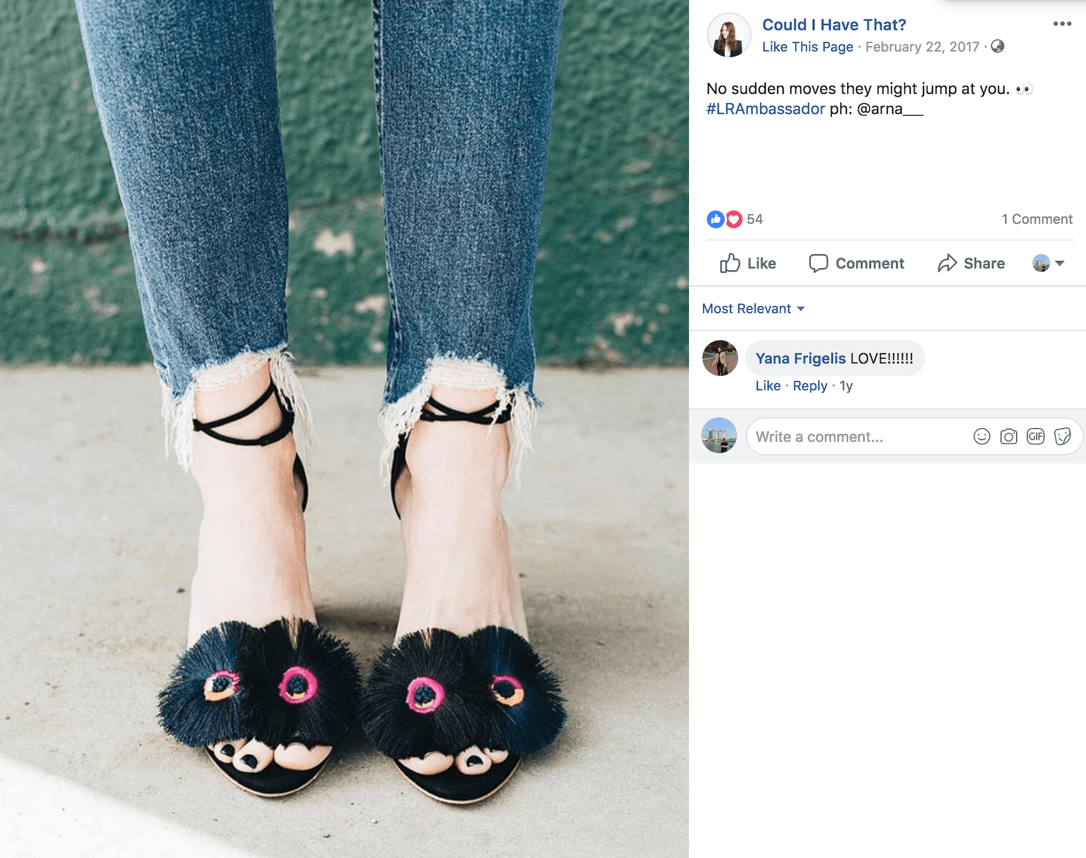
Task: Like Yana Frigelis's comment
Action: tap(767, 386)
